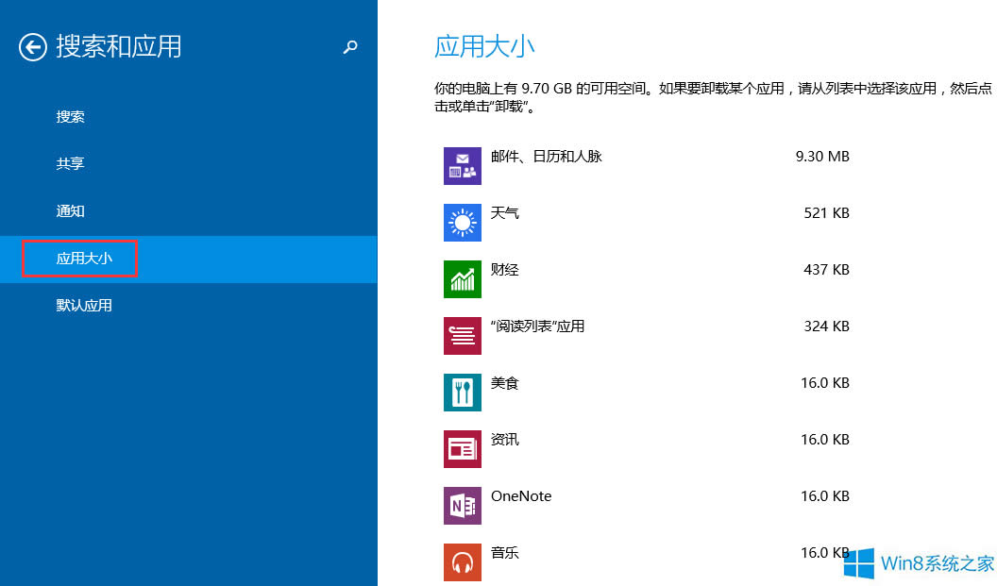Select 搜索 in the sidebar
The image size is (997, 586).
tap(70, 116)
